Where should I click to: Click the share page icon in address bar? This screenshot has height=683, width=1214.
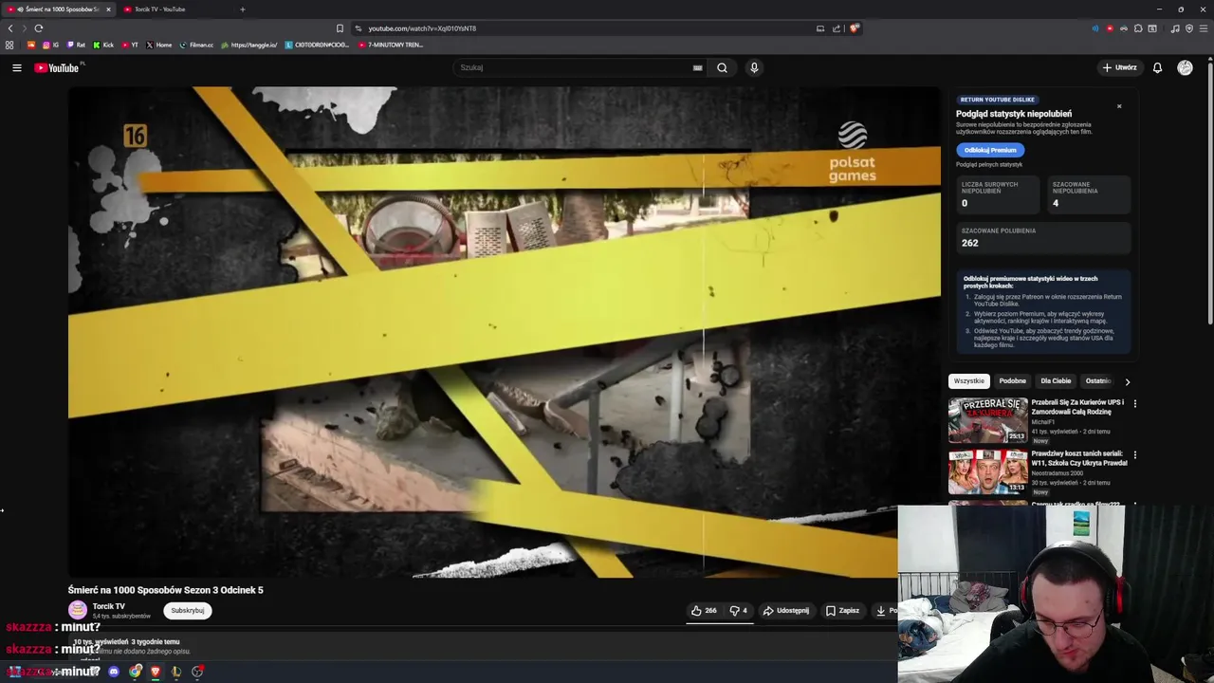(x=837, y=28)
